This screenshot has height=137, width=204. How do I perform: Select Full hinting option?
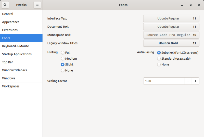(x=63, y=53)
